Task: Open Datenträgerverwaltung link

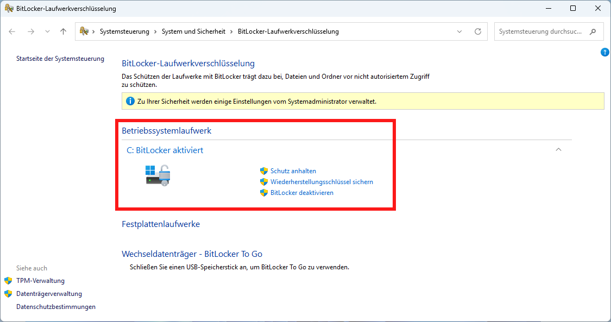Action: point(49,294)
